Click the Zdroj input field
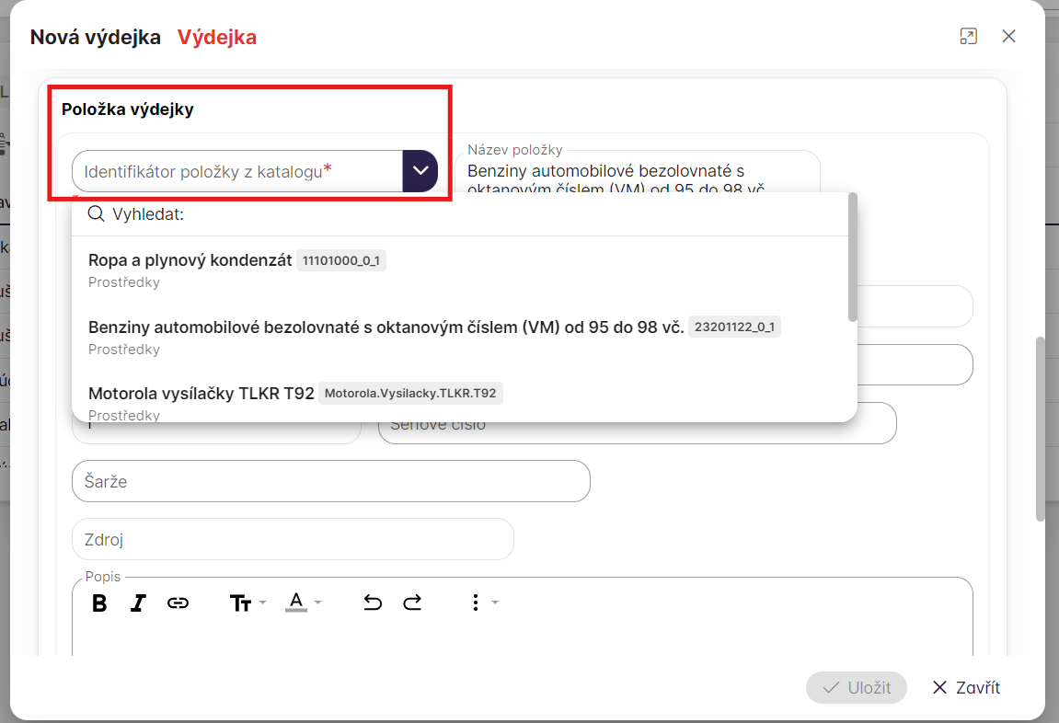The height and width of the screenshot is (723, 1059). click(293, 539)
